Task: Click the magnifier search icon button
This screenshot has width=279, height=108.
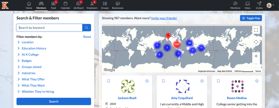Action: (87, 28)
